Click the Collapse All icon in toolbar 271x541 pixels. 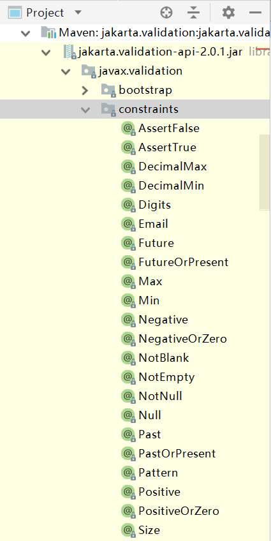(194, 13)
